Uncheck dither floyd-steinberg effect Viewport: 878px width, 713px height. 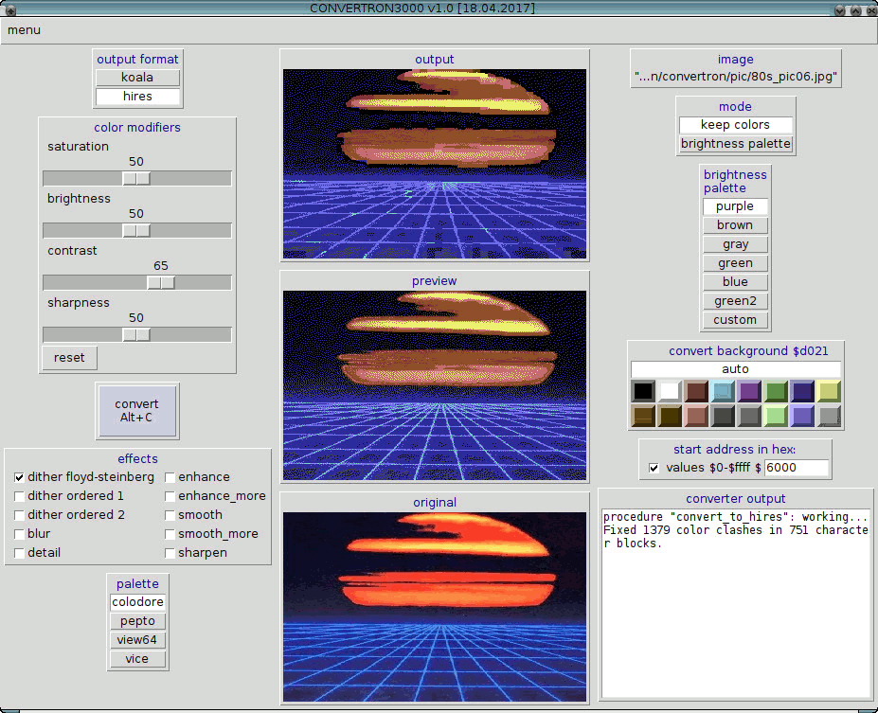pyautogui.click(x=19, y=477)
